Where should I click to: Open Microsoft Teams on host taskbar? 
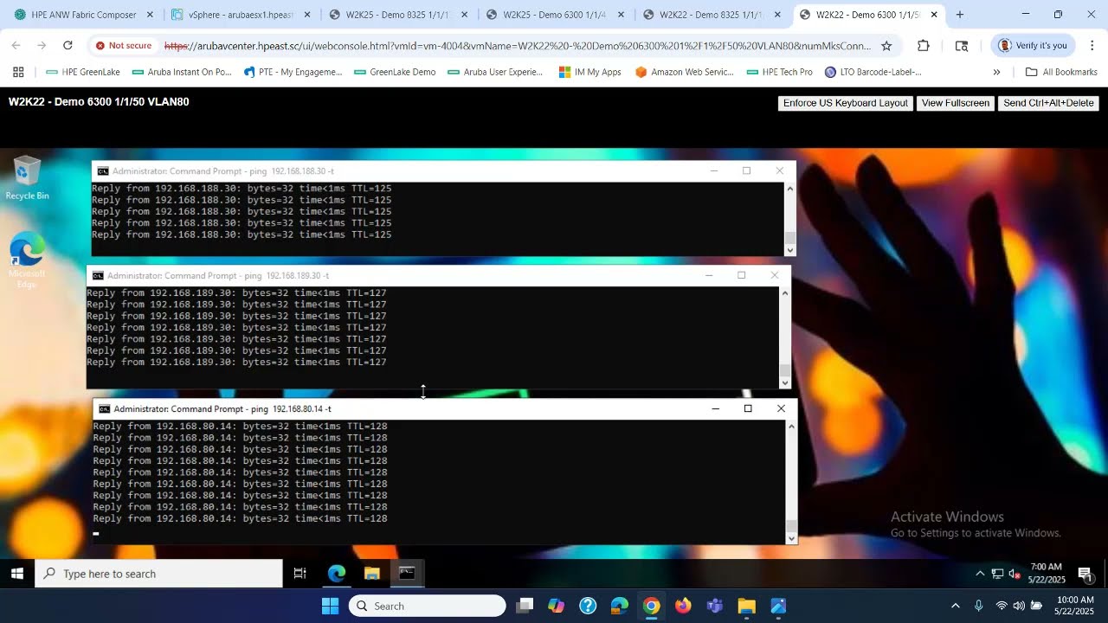click(715, 606)
